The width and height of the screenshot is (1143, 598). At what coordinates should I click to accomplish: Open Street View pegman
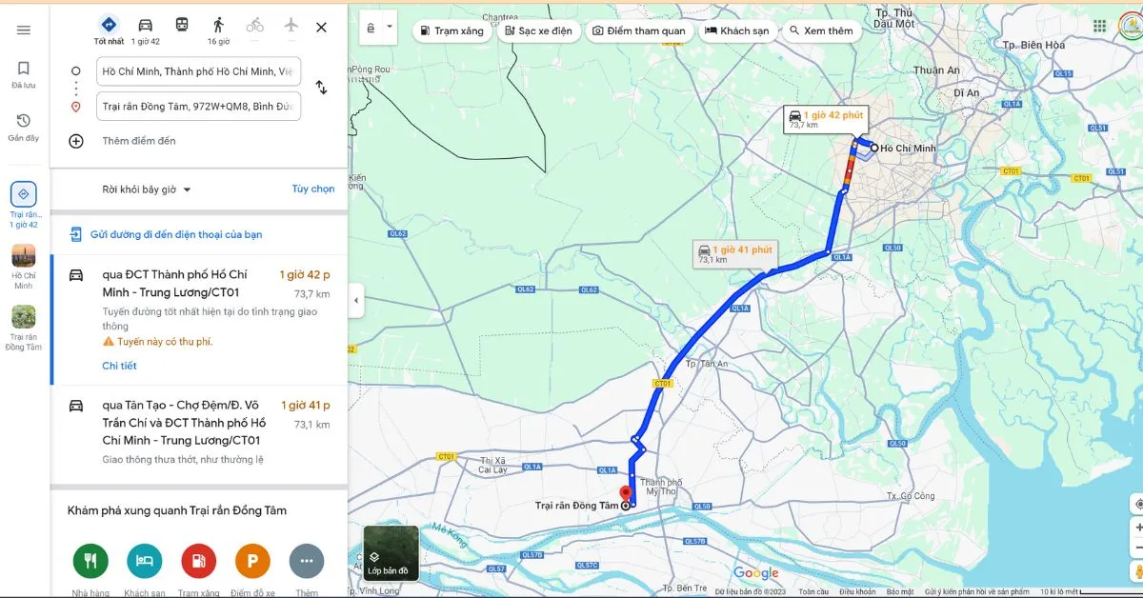pos(1137,570)
